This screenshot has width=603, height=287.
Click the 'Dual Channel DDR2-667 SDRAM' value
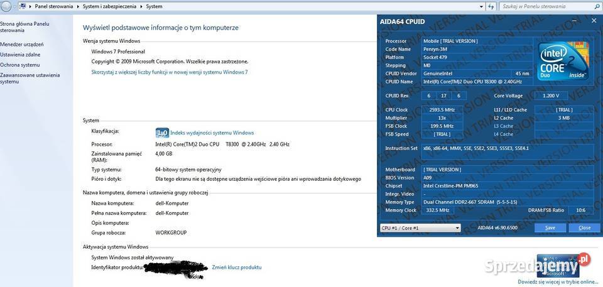tap(470, 202)
